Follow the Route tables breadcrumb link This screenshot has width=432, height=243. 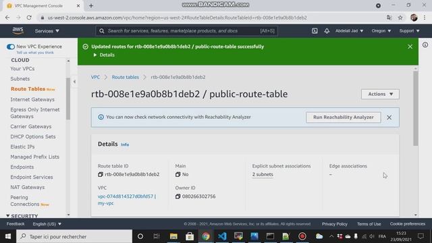126,77
